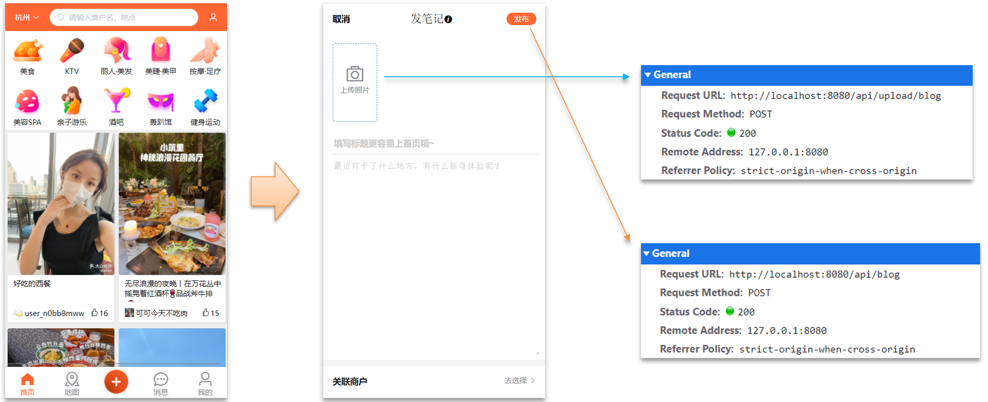Click the info icon beside 发笔记

tap(448, 19)
